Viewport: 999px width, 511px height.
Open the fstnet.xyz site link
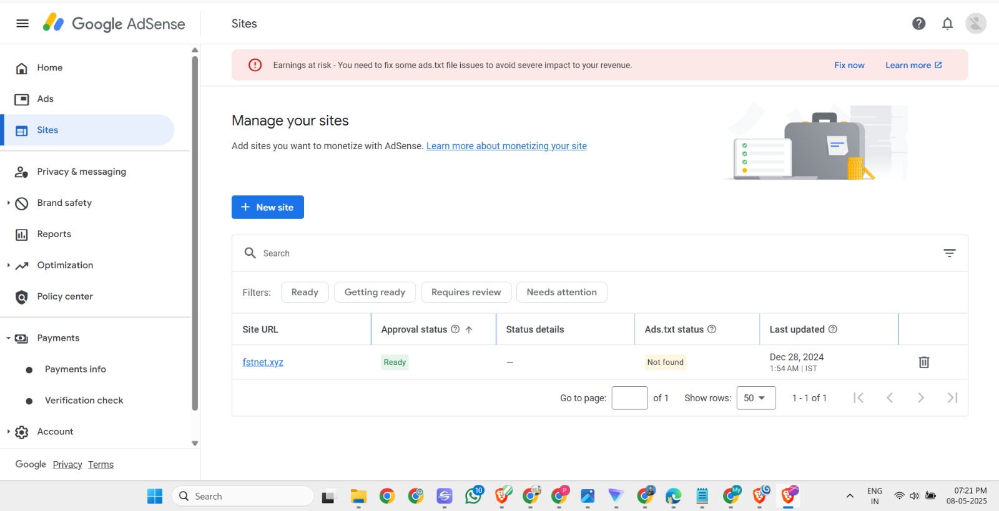(263, 362)
